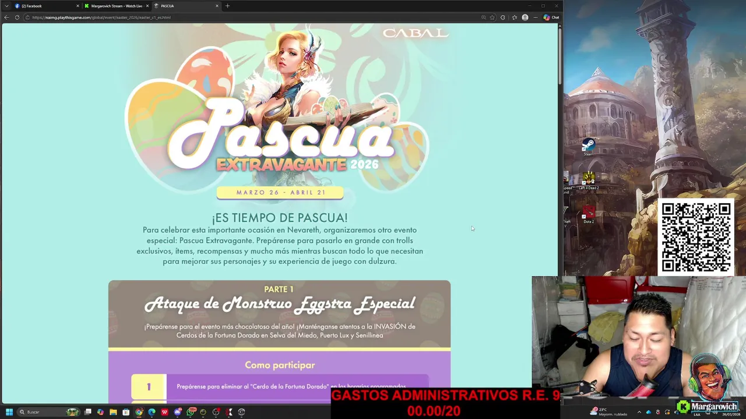
Task: Open the zoom magnifier in address bar
Action: pos(484,17)
